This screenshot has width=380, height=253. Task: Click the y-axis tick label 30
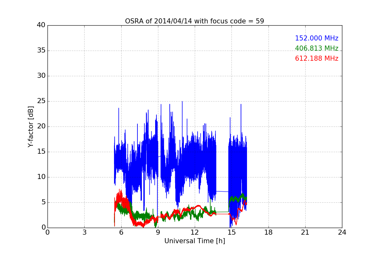tap(41, 76)
